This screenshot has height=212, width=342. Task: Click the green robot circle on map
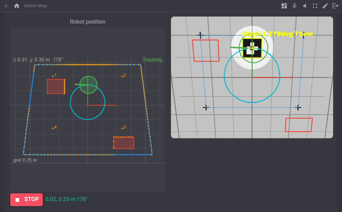click(x=88, y=85)
